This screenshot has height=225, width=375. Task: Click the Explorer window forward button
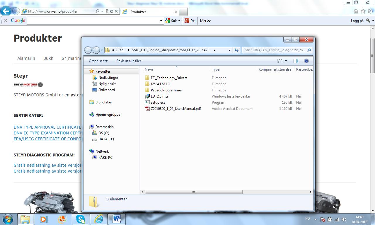click(x=96, y=50)
